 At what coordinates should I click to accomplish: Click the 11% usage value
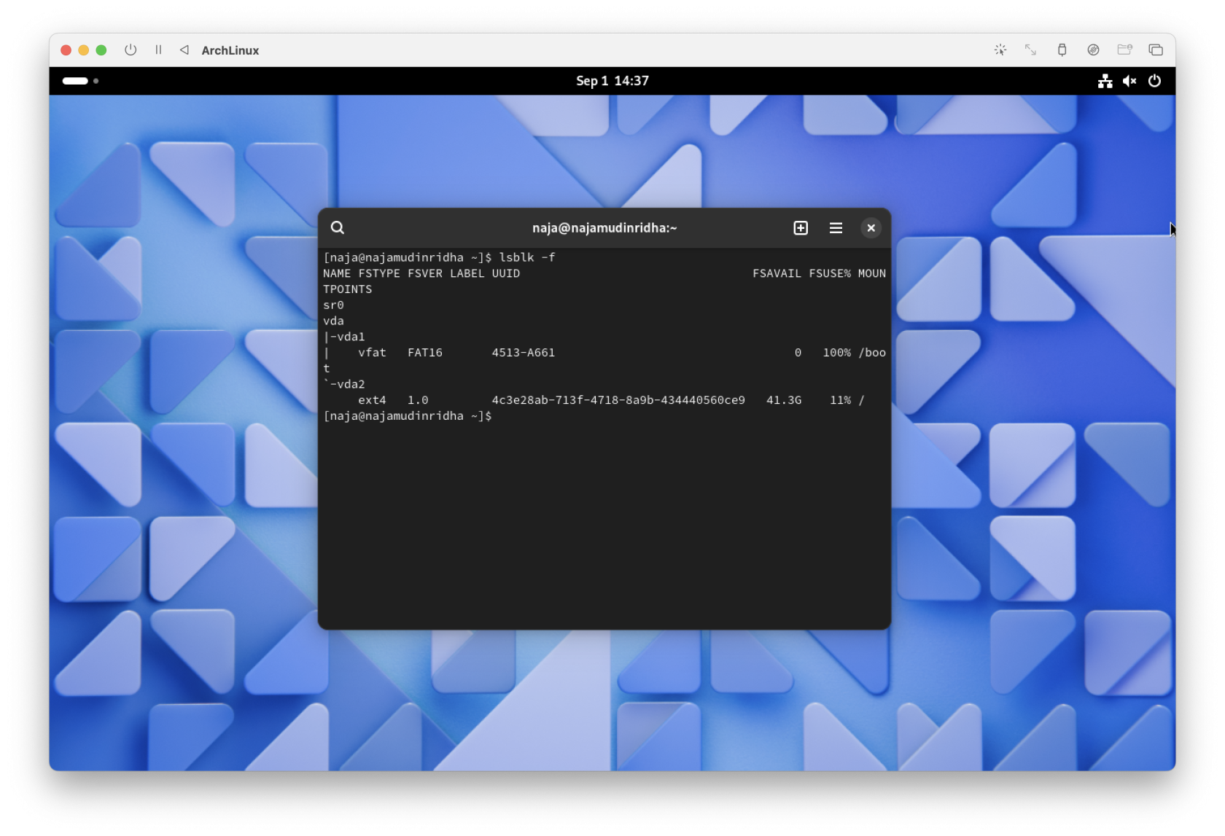click(x=841, y=400)
